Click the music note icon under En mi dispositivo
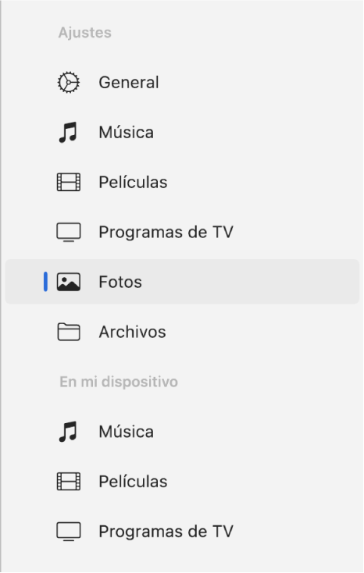 [68, 432]
